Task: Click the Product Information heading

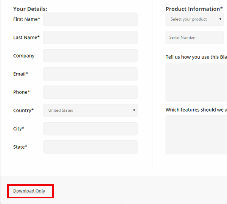Action: [194, 9]
